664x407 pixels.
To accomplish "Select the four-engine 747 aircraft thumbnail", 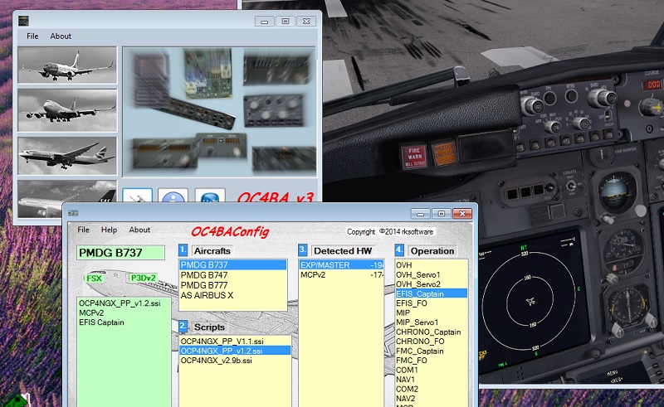I will tap(66, 110).
